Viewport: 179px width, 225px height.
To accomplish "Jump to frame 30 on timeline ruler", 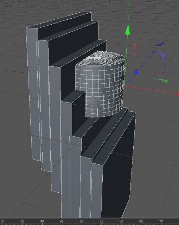I will 2,221.
